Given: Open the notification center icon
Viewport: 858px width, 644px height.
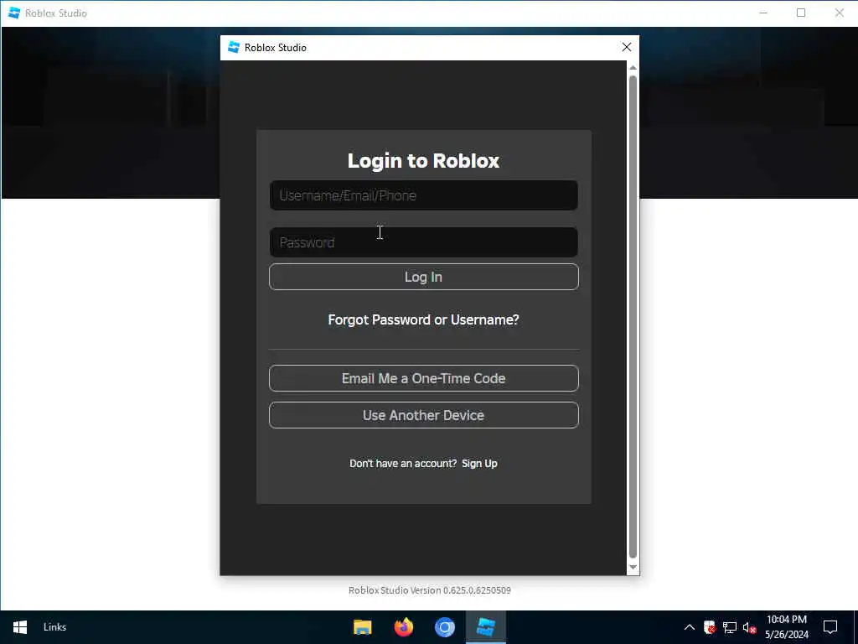Looking at the screenshot, I should click(x=830, y=627).
